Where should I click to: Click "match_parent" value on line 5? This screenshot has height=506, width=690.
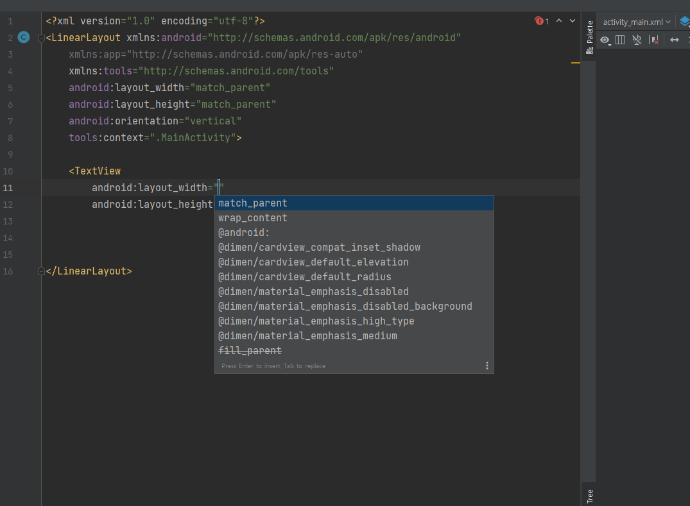[230, 88]
